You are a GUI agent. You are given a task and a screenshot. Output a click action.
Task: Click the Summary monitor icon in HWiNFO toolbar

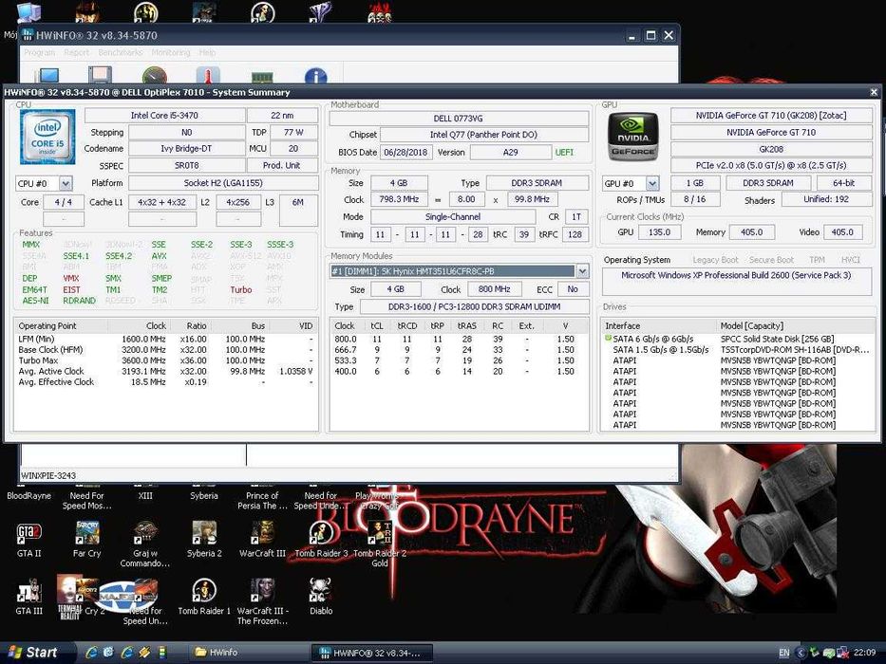[x=47, y=75]
